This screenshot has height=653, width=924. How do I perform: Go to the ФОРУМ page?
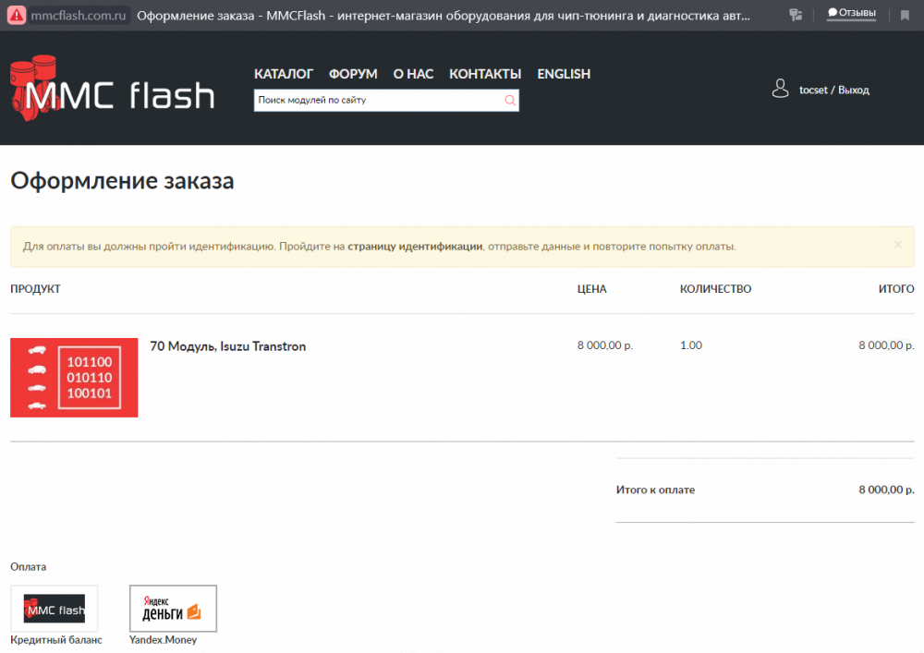(353, 74)
